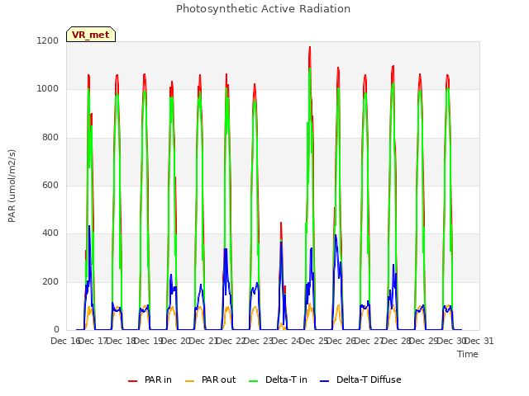
Task: Click the 0 y-axis tick label
Action: [56, 330]
